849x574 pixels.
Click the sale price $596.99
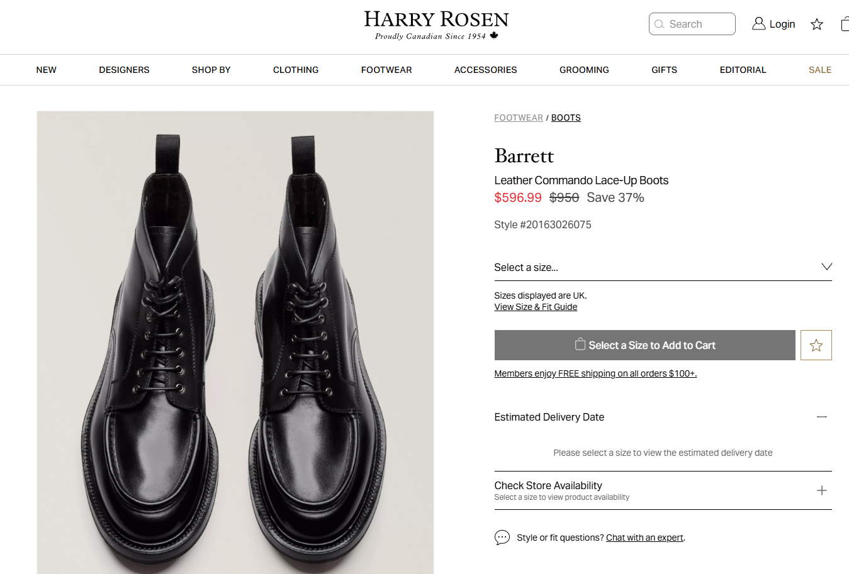click(518, 197)
